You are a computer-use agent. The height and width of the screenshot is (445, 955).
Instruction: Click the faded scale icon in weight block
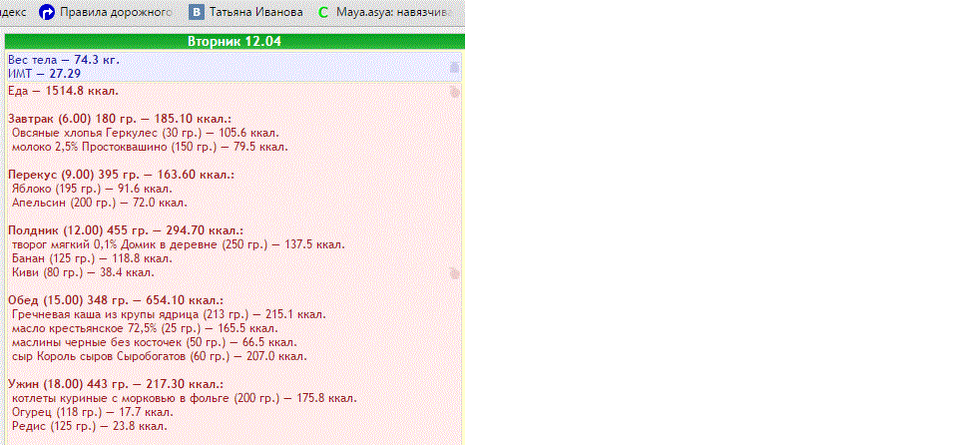[454, 67]
